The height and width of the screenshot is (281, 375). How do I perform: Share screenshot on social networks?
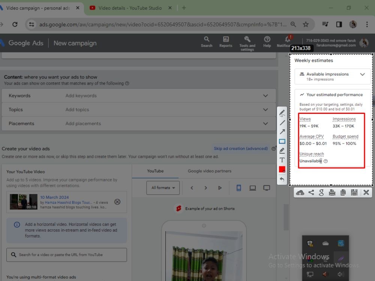(x=311, y=193)
